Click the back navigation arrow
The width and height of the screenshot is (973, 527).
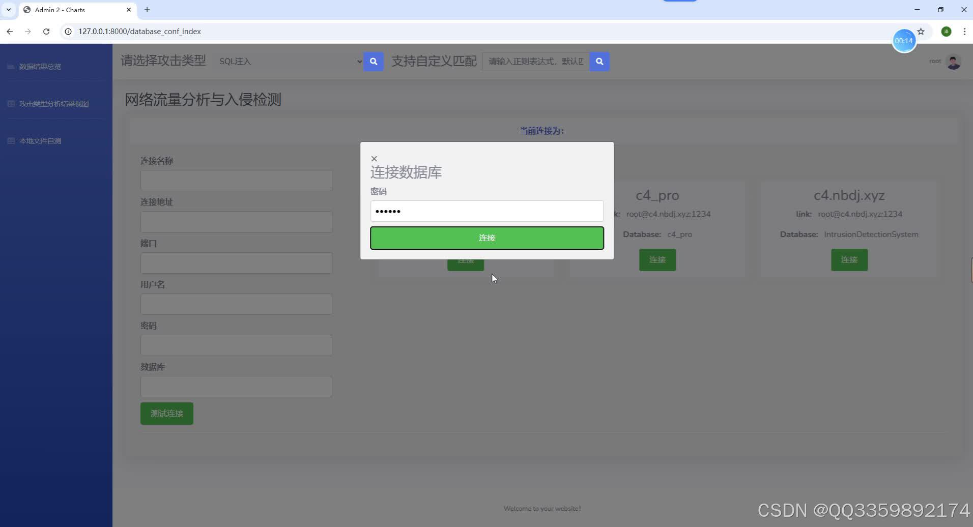tap(10, 31)
